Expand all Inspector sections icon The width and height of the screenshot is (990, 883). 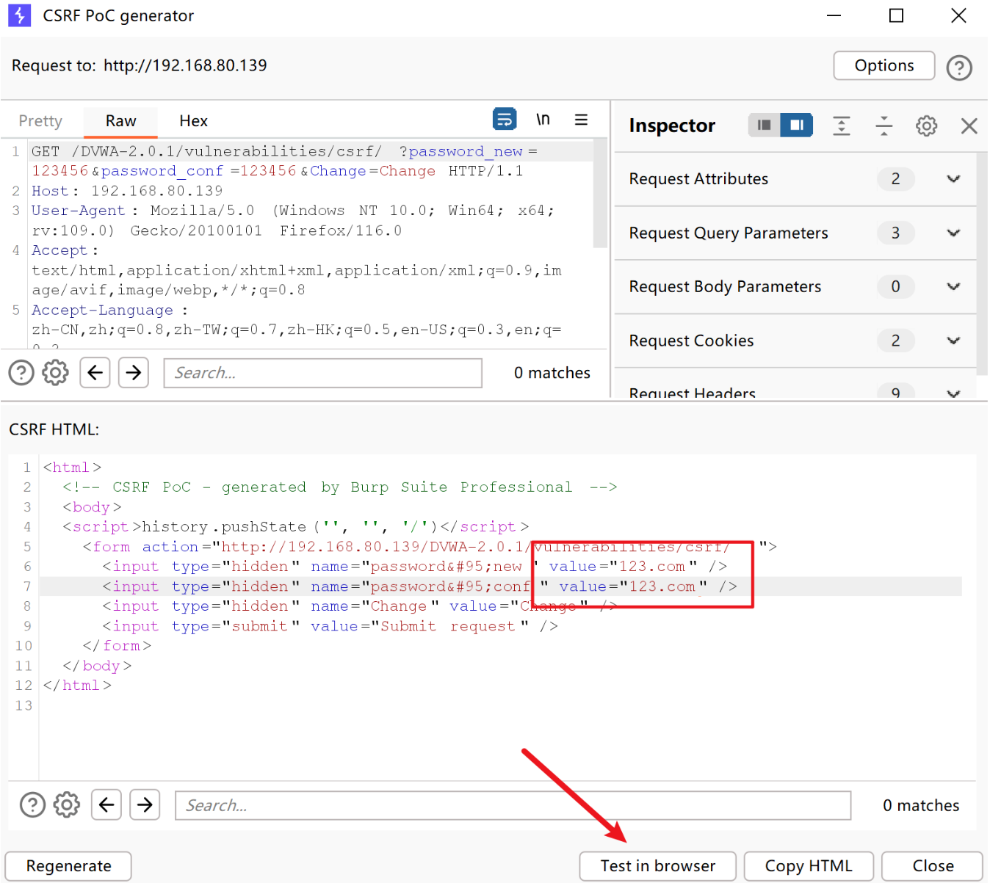pos(842,126)
